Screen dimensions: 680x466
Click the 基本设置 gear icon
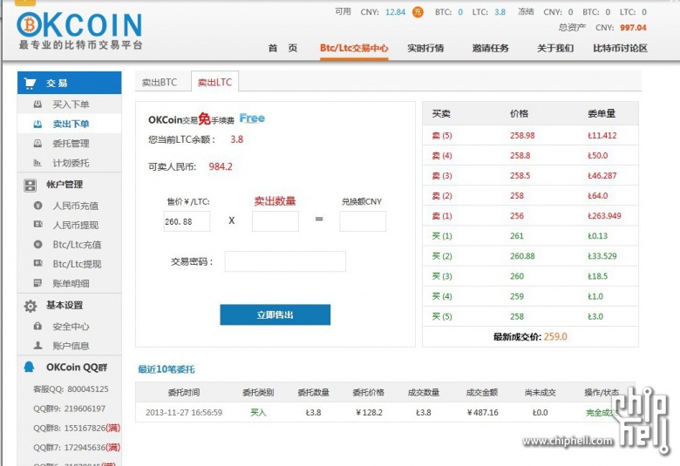point(31,306)
